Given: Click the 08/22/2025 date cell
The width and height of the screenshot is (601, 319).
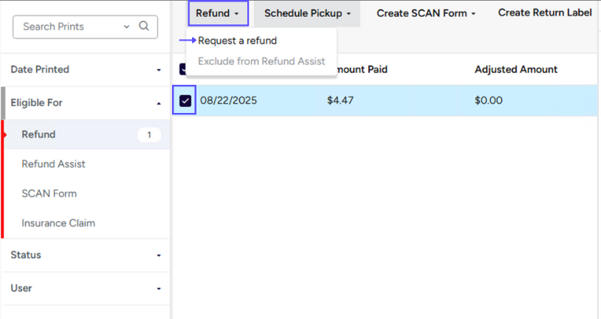Looking at the screenshot, I should click(228, 100).
